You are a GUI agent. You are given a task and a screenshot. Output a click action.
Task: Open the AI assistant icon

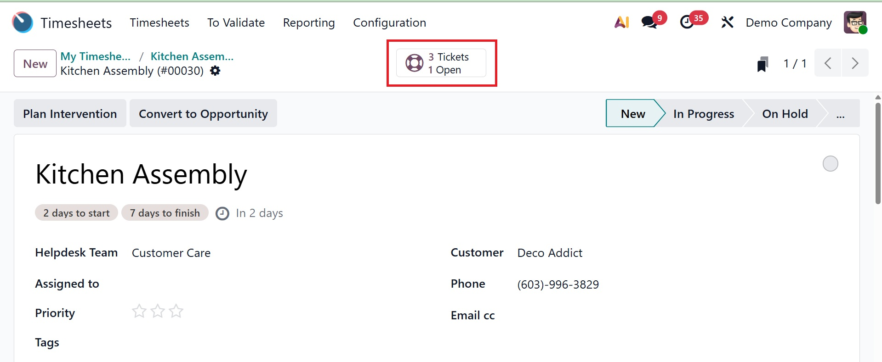click(x=621, y=22)
